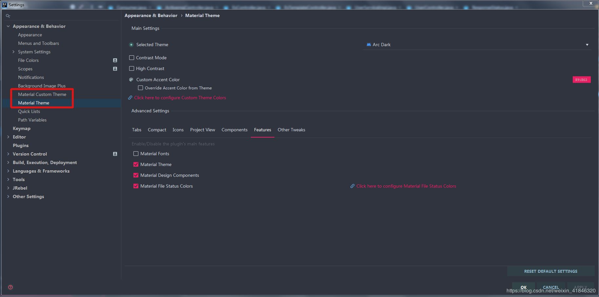Switch to the Project View tab
599x297 pixels.
pyautogui.click(x=202, y=130)
